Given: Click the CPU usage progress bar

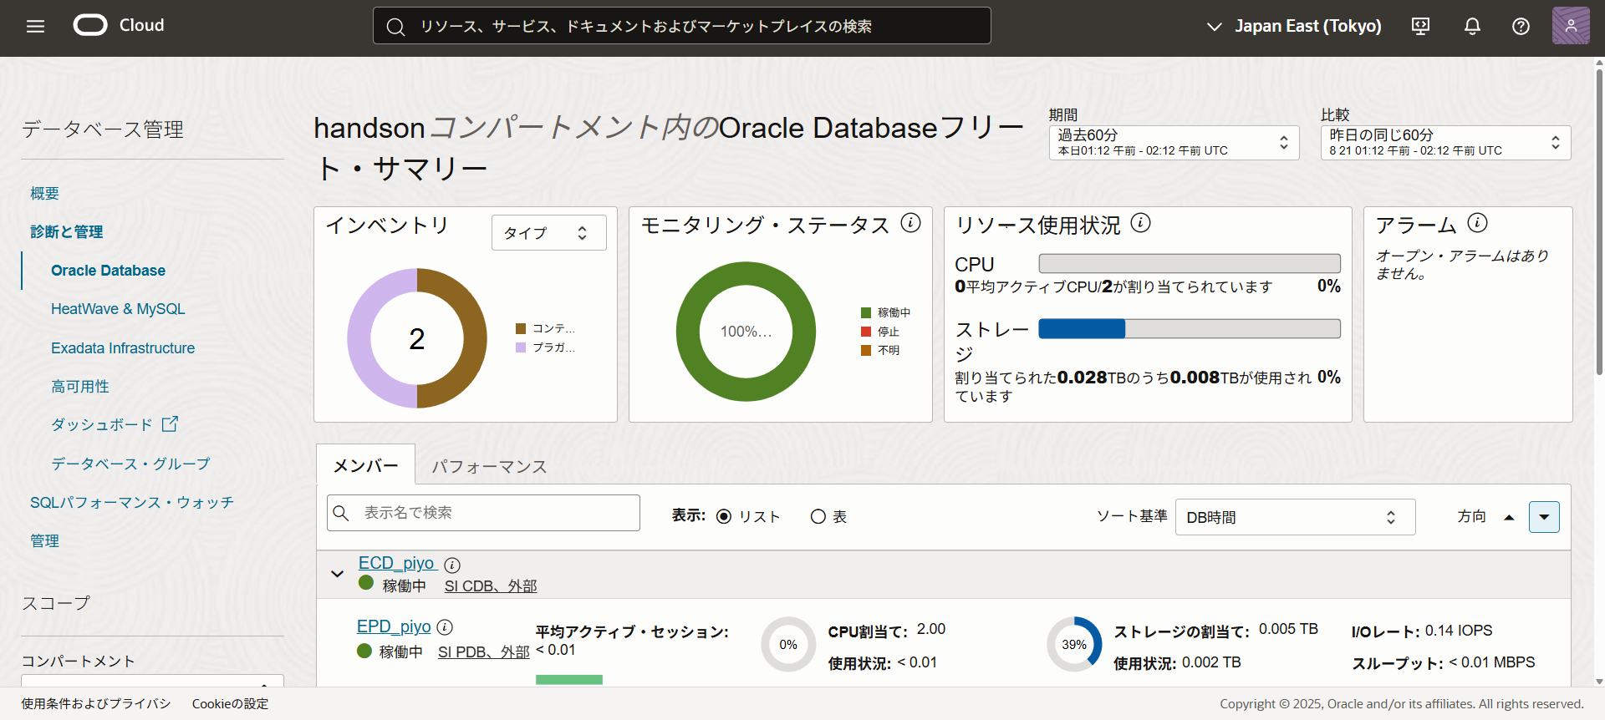Looking at the screenshot, I should click(x=1190, y=263).
